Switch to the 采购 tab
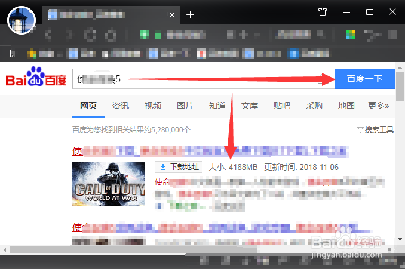Image resolution: width=405 pixels, height=269 pixels. click(314, 106)
